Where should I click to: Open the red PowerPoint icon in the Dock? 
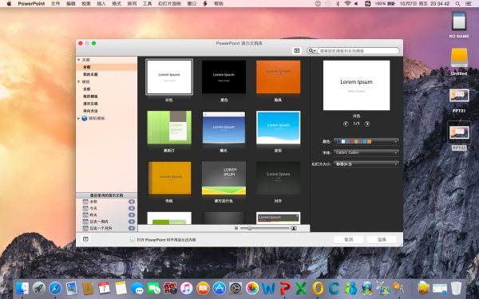(285, 288)
